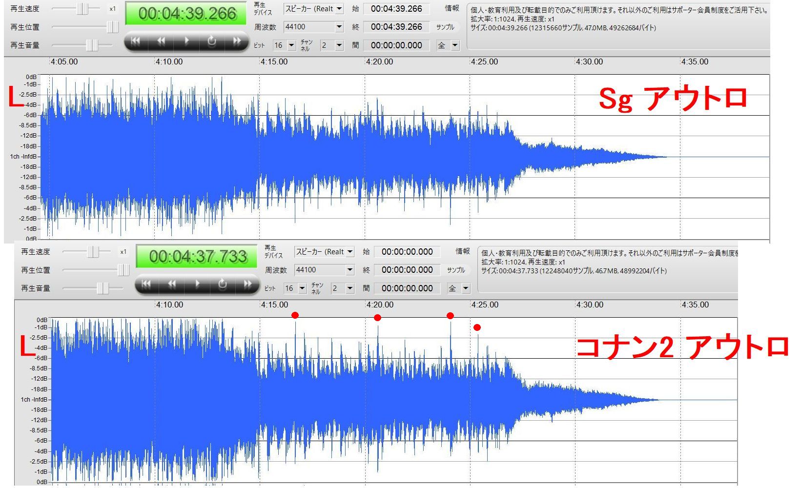The width and height of the screenshot is (801, 488).
Task: Adjust 再生位置 slider in top window
Action: pos(113,27)
